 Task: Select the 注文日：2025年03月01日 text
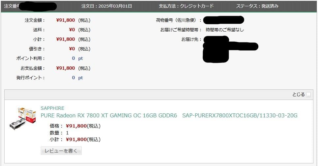point(107,6)
